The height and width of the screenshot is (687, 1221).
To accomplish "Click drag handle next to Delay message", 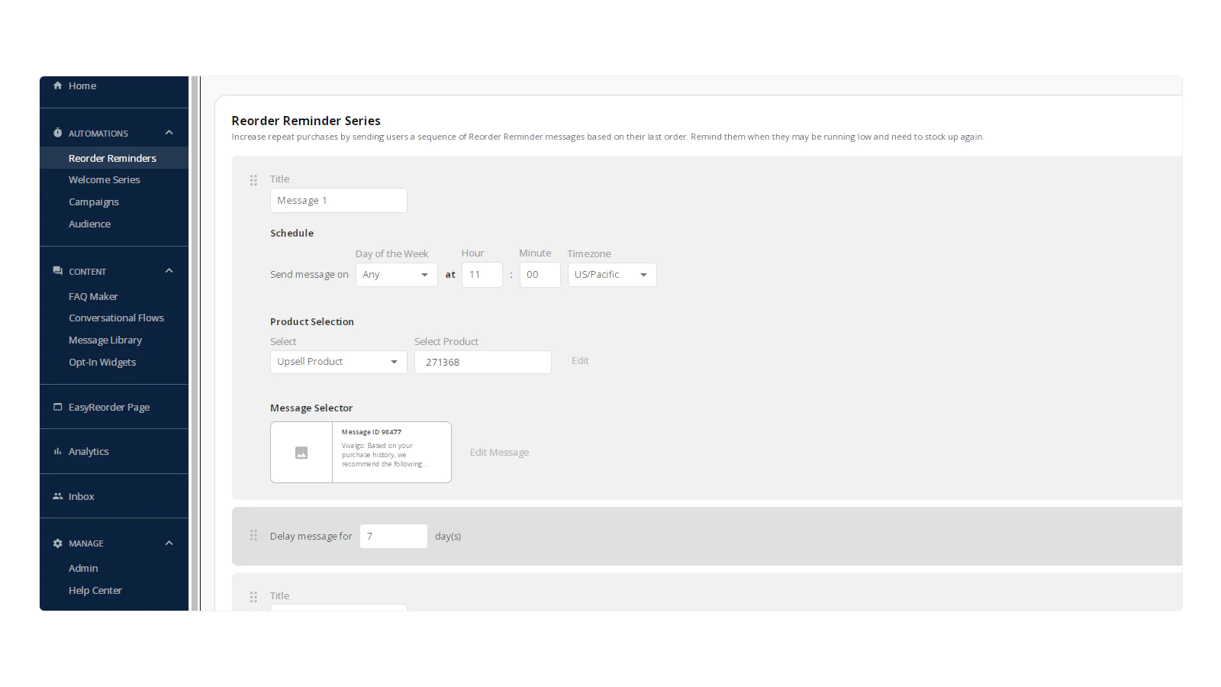I will coord(253,536).
